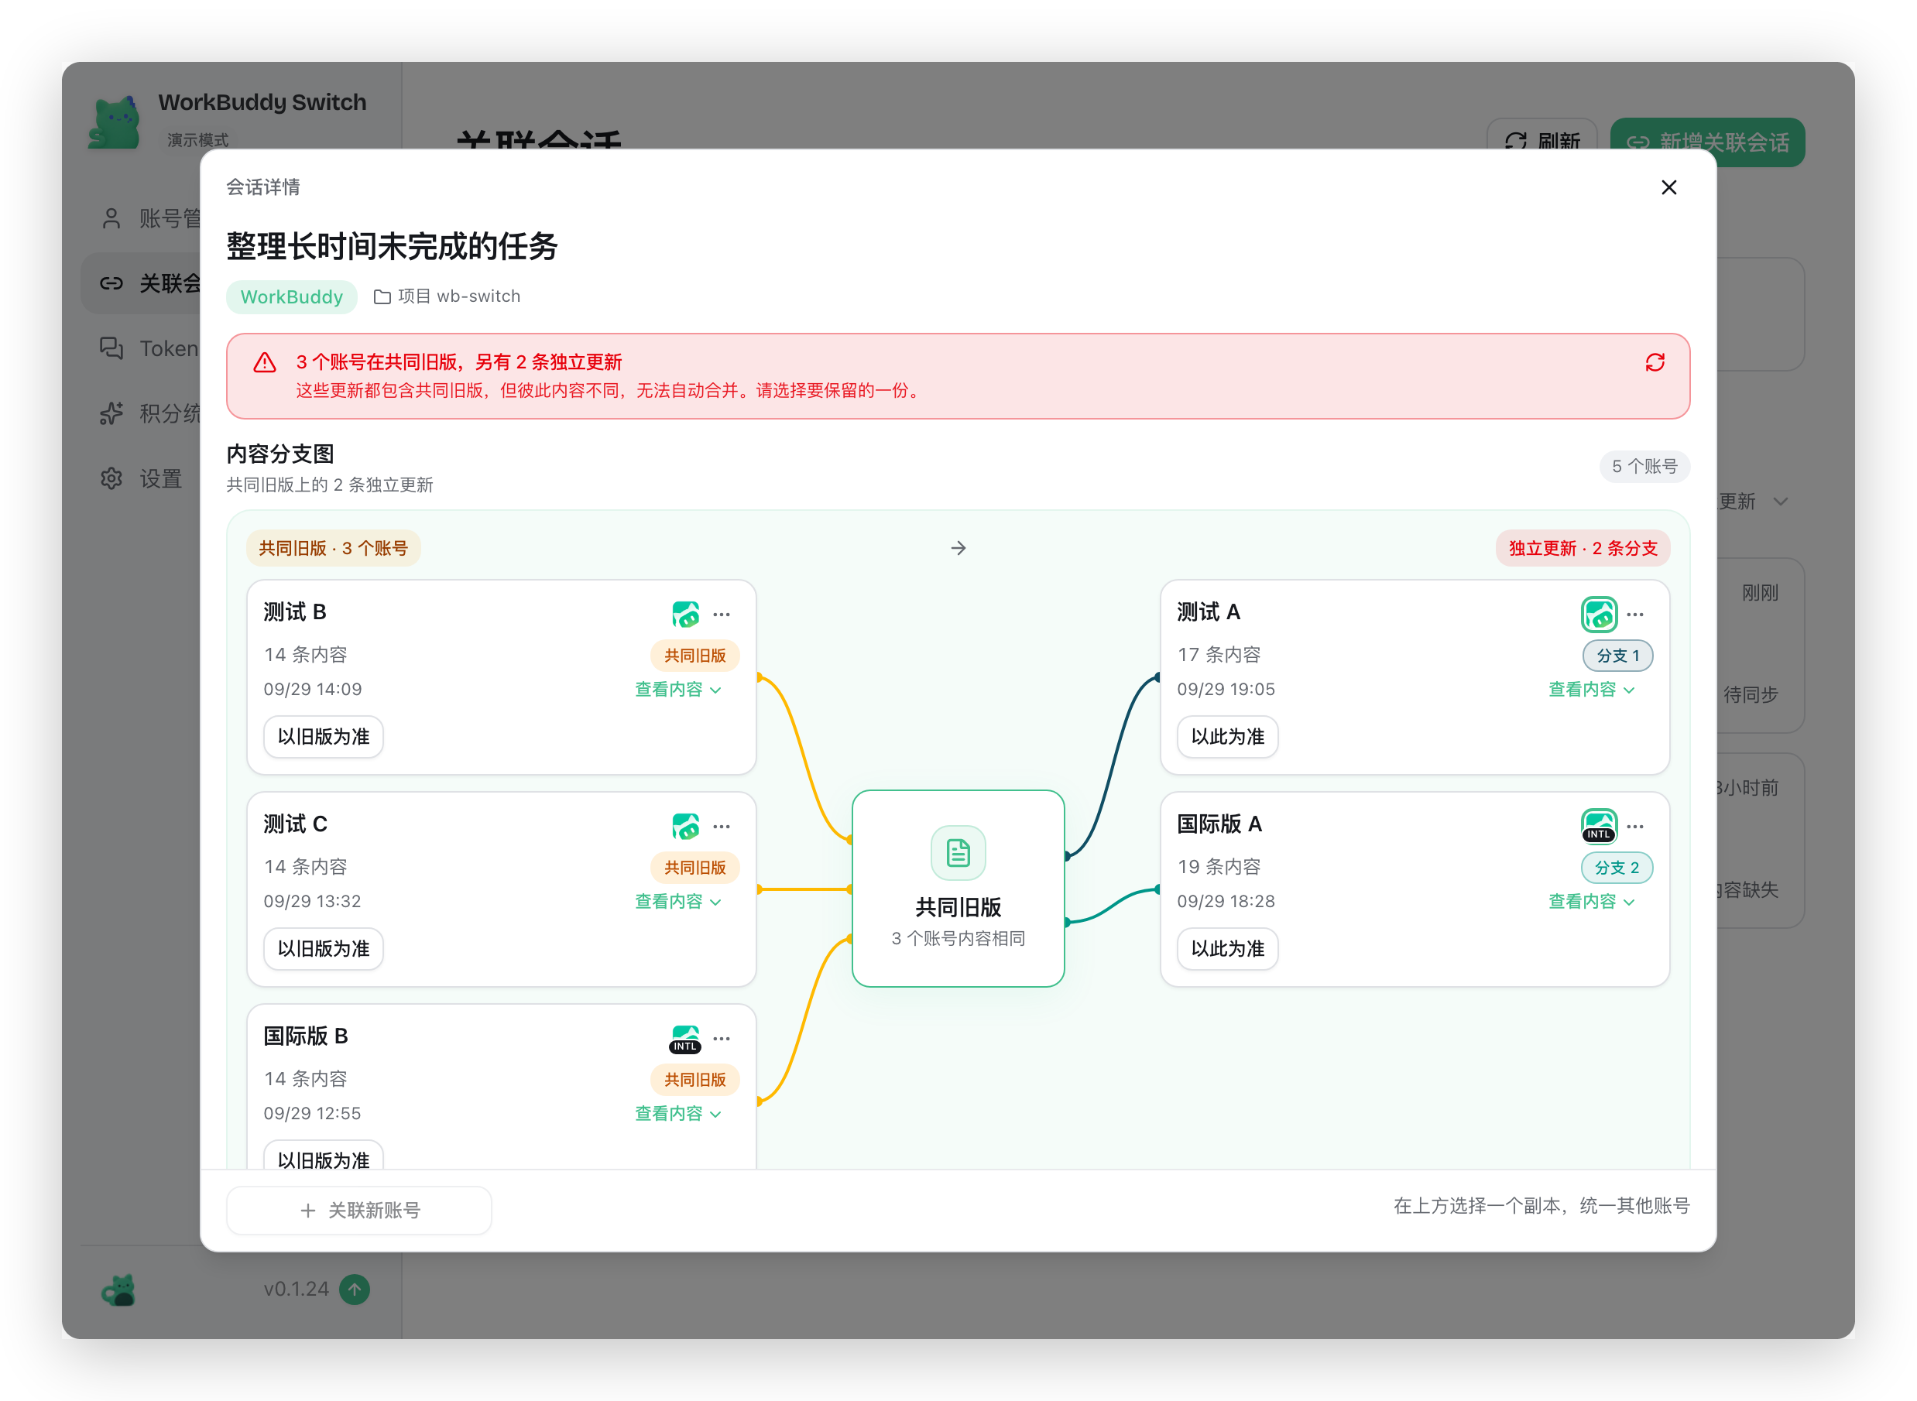
Task: Click the cat mascot icon at the sidebar bottom
Action: [119, 1290]
